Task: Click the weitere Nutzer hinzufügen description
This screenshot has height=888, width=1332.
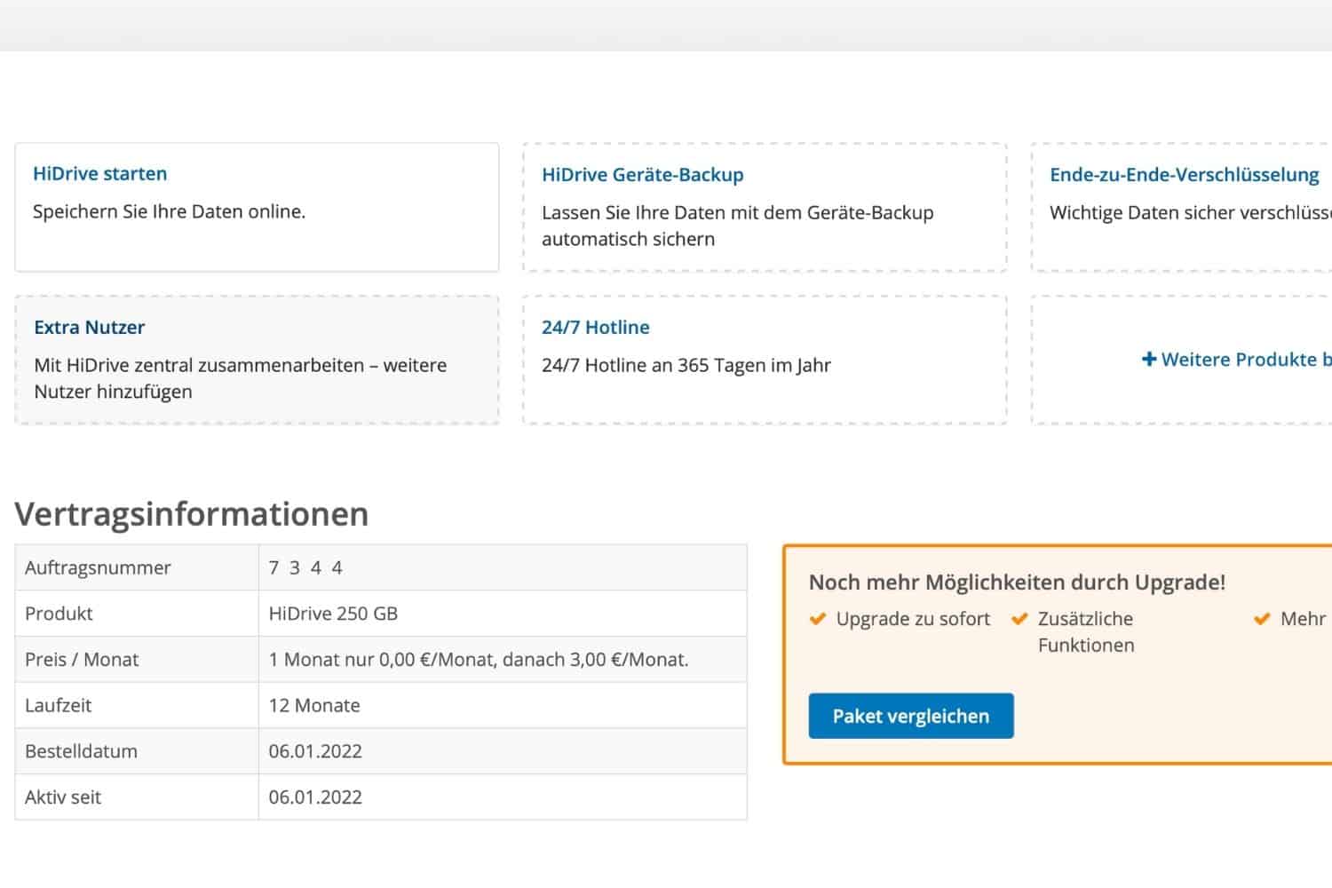Action: point(241,378)
